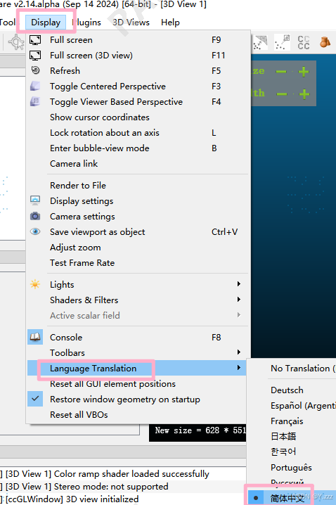The width and height of the screenshot is (336, 505).
Task: Choose Reset all GUI element positions
Action: (138, 384)
